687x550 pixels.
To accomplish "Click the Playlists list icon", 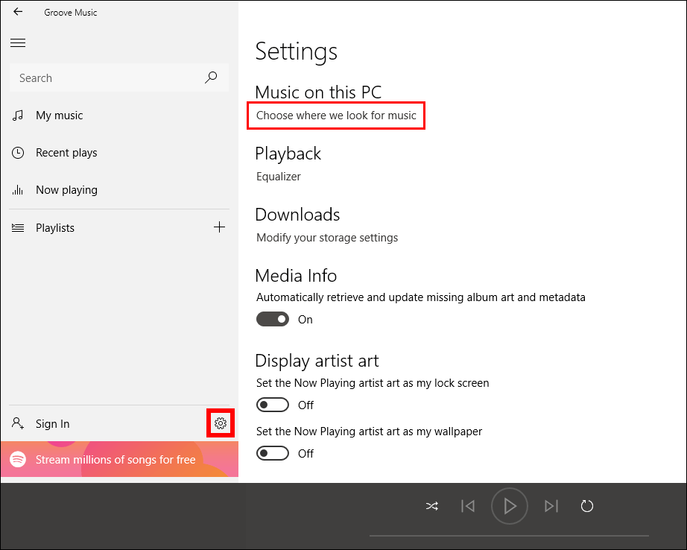I will (x=18, y=227).
